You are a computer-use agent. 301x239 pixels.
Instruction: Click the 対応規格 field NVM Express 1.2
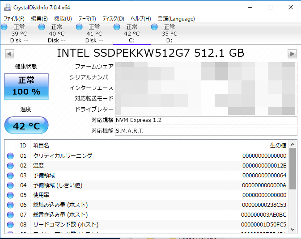coord(206,120)
